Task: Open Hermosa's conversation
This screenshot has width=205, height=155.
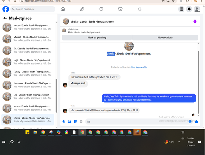Action: pyautogui.click(x=27, y=85)
